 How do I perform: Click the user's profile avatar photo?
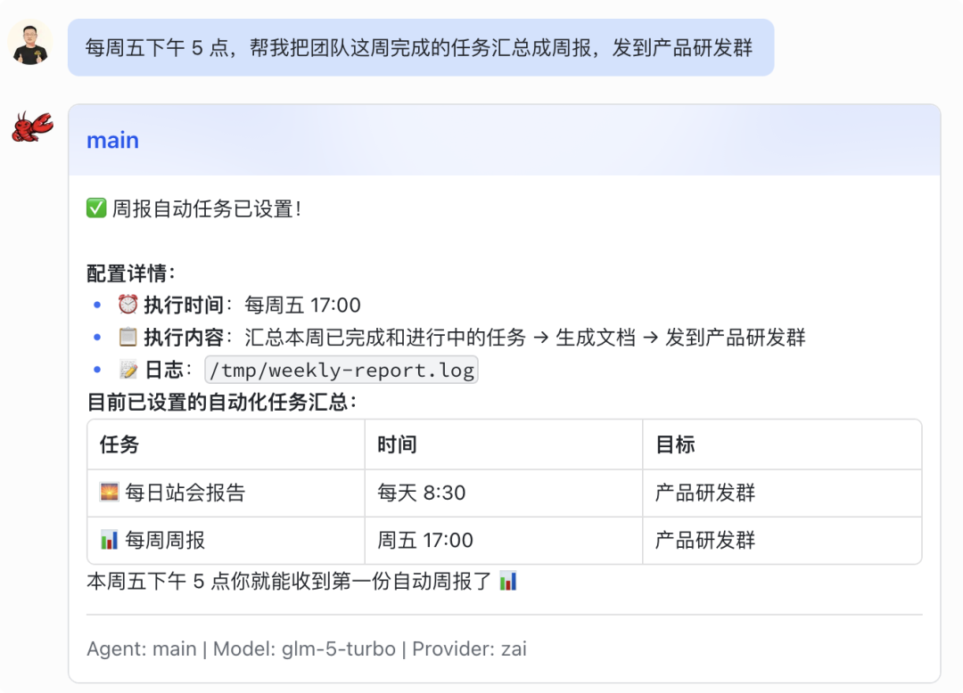(30, 42)
